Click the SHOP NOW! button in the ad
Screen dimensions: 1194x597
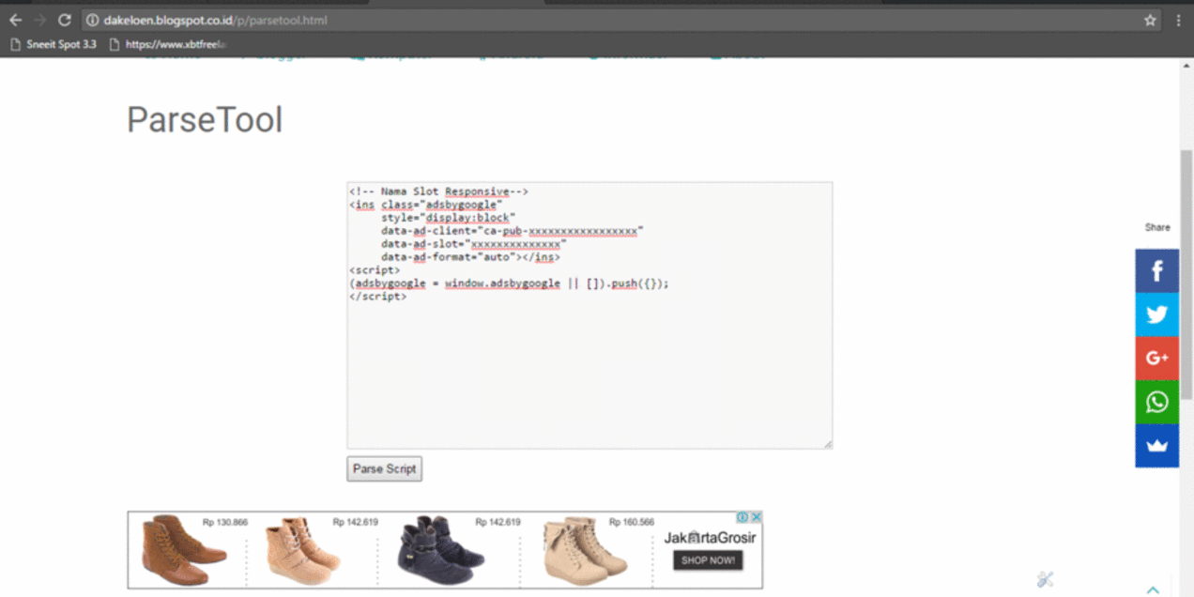coord(708,560)
